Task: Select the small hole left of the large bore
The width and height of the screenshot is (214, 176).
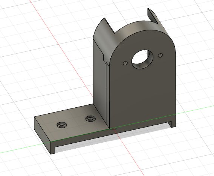Action: pos(125,63)
